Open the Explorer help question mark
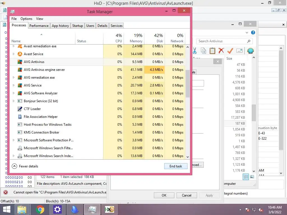This screenshot has width=287, height=215. pos(253,32)
